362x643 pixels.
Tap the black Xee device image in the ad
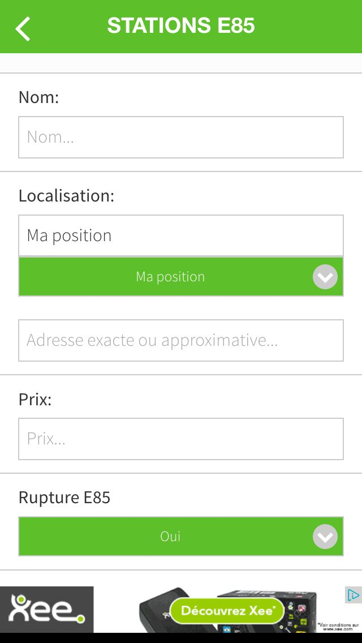[x=156, y=611]
